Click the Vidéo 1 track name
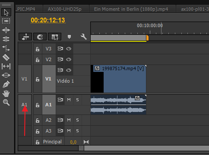Image resolution: width=209 pixels, height=155 pixels. click(65, 81)
